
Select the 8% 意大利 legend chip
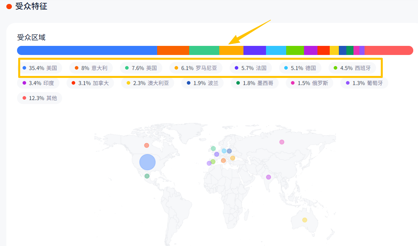pyautogui.click(x=91, y=68)
